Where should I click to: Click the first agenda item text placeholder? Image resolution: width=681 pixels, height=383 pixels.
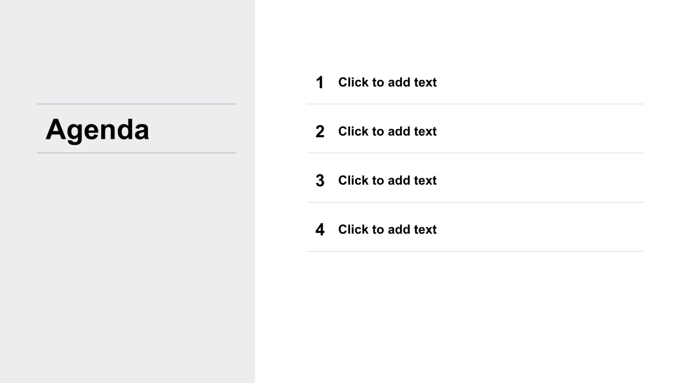387,82
